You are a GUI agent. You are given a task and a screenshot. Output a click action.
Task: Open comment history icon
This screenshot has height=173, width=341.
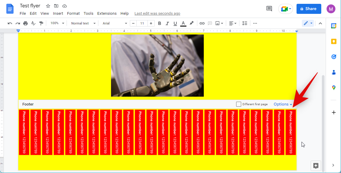pyautogui.click(x=269, y=9)
